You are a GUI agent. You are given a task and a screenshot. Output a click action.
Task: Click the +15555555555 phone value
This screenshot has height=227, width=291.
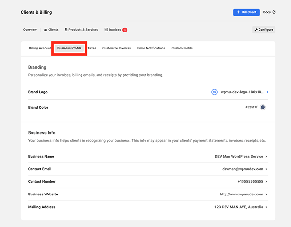click(x=250, y=182)
